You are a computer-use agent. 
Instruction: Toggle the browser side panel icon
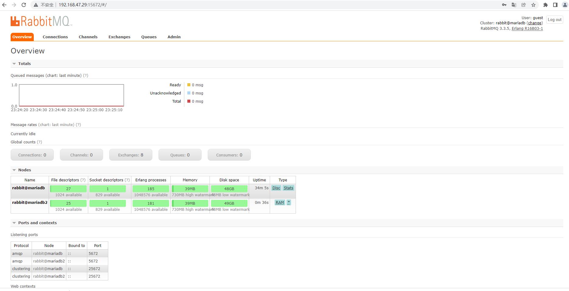pyautogui.click(x=555, y=5)
